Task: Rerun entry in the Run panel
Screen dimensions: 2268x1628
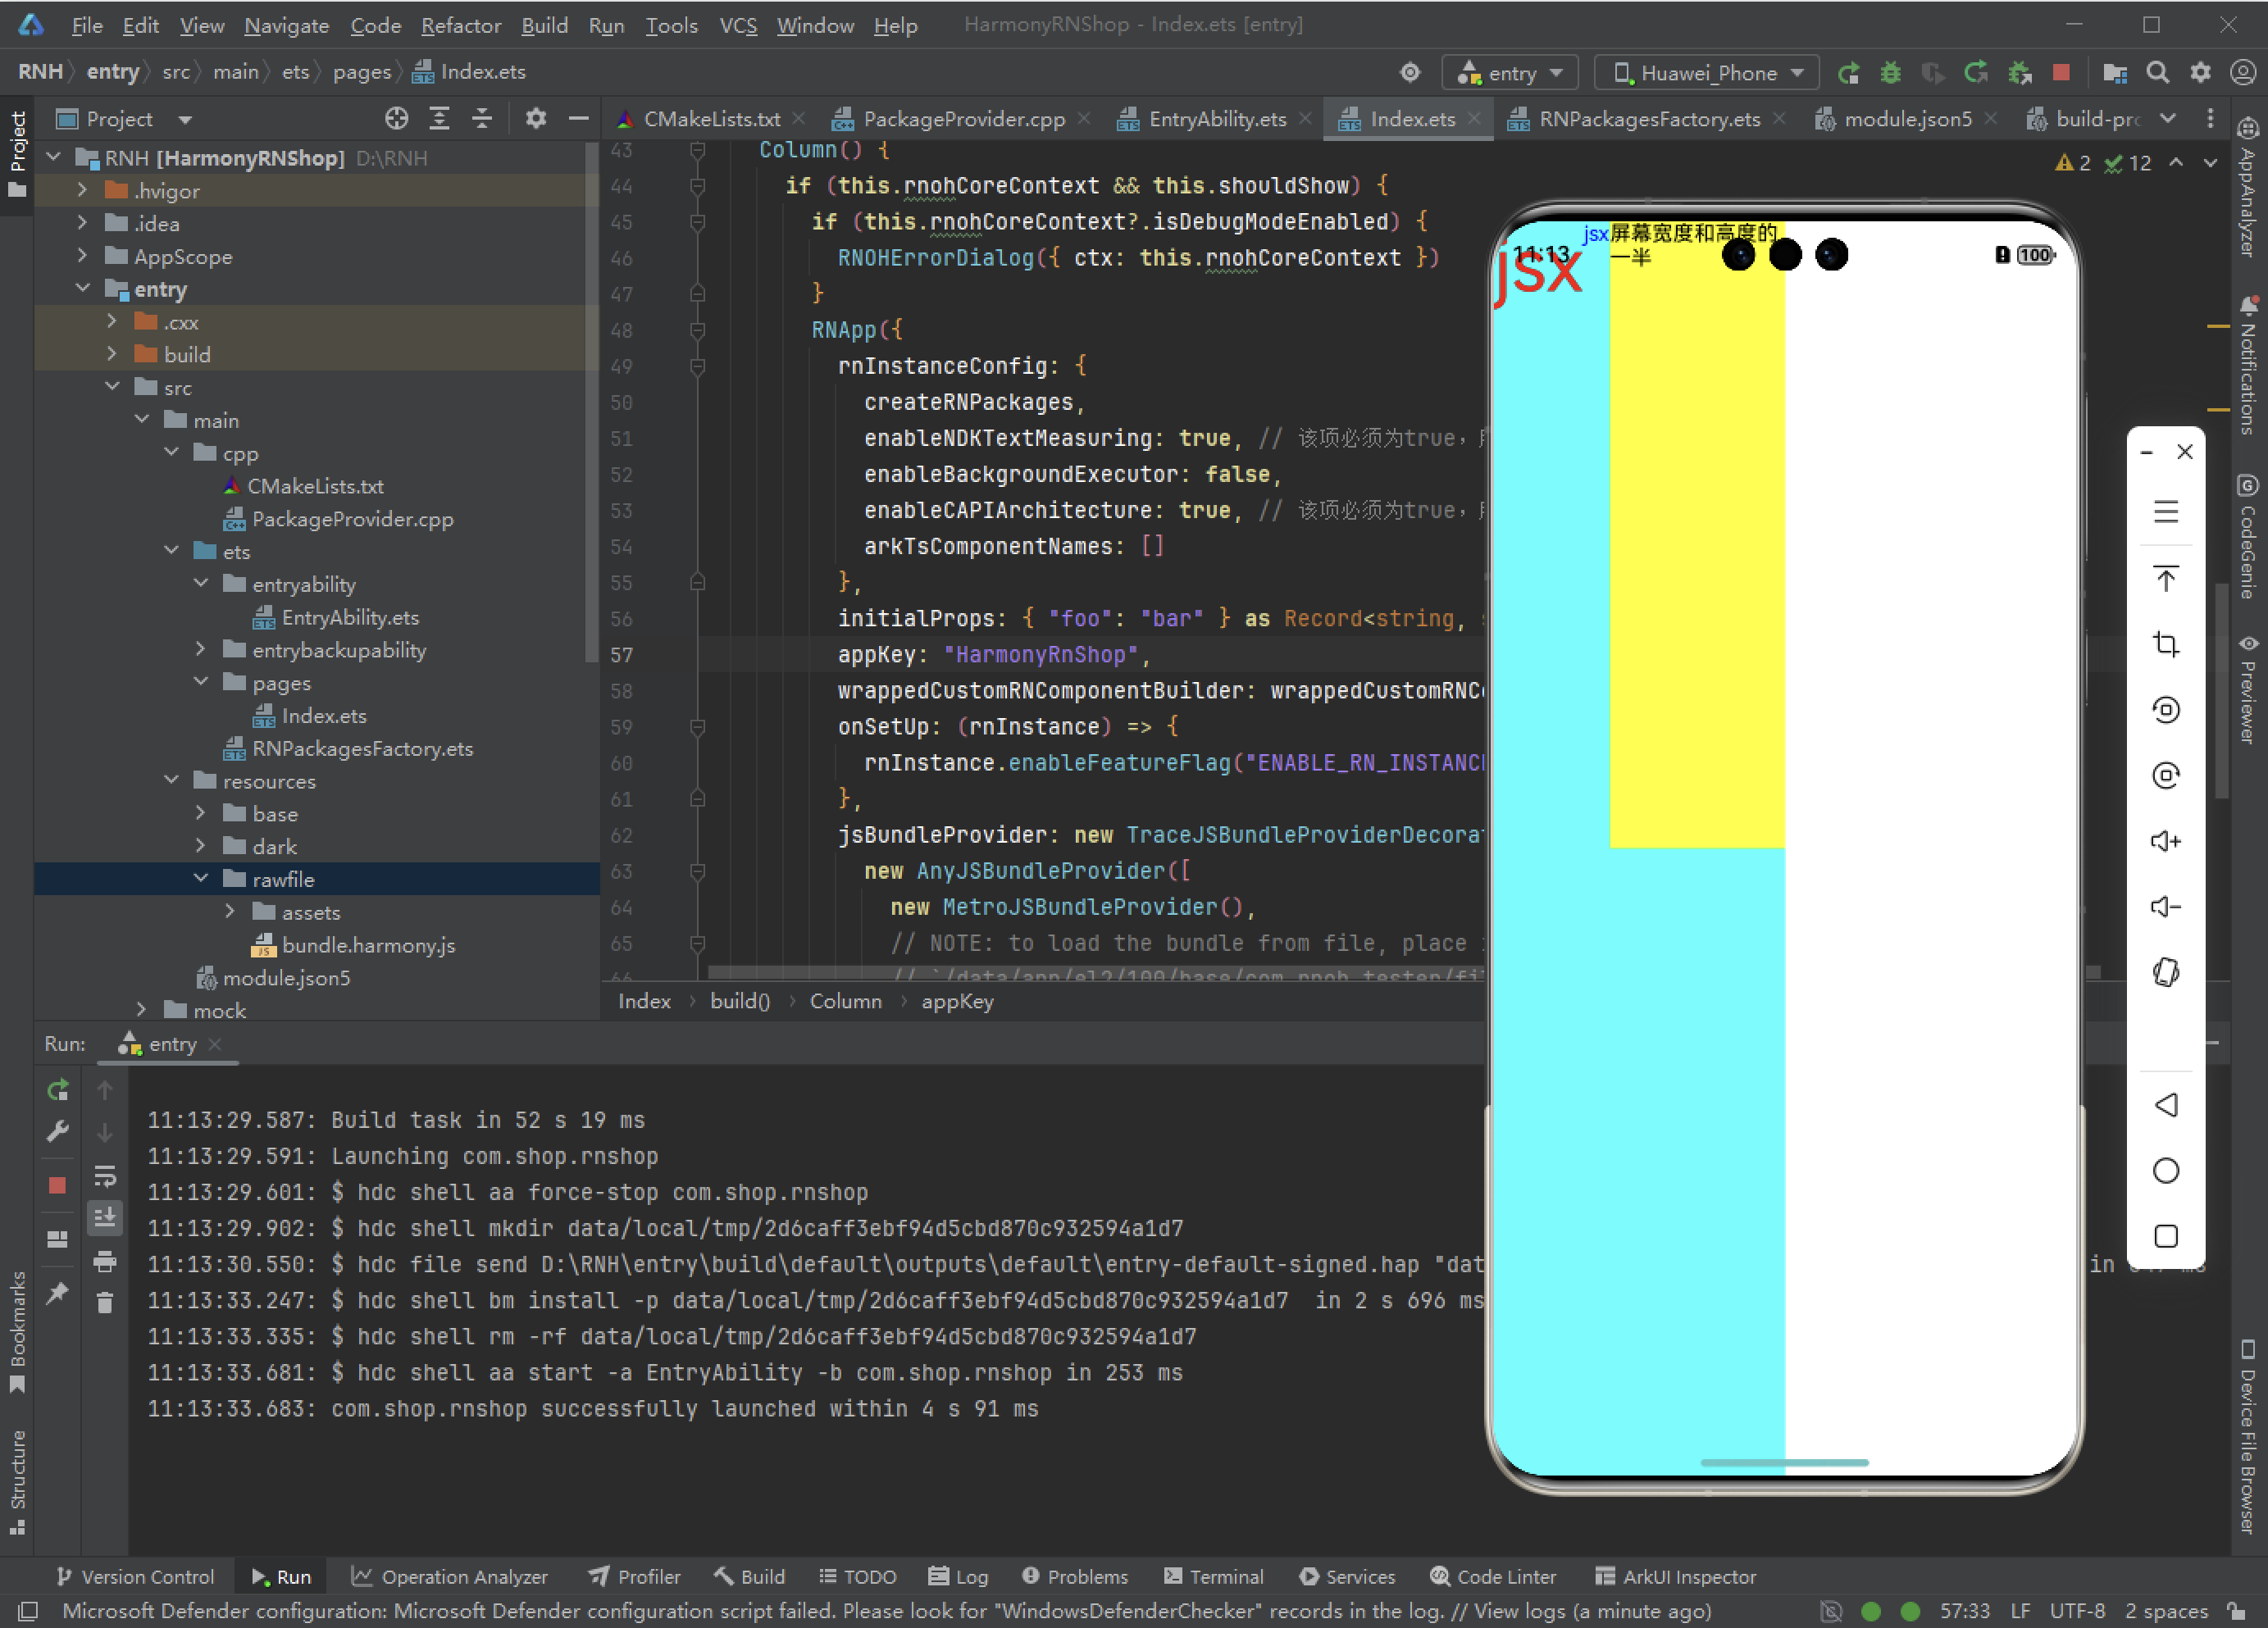Action: tap(58, 1090)
